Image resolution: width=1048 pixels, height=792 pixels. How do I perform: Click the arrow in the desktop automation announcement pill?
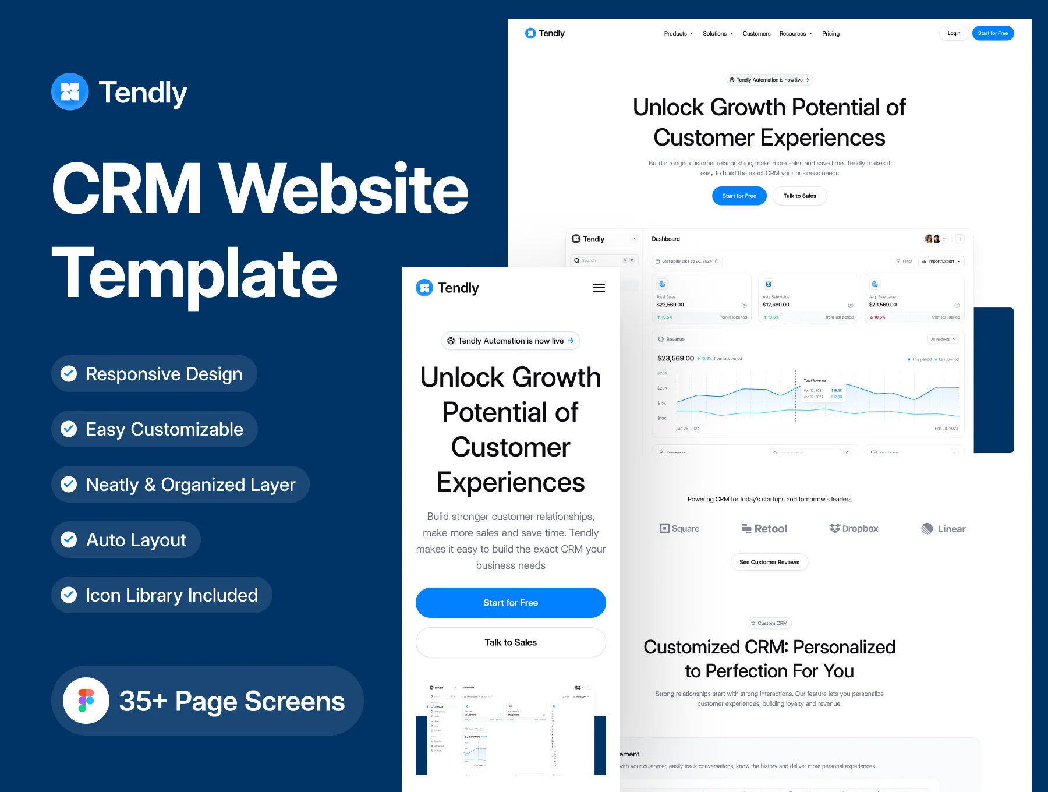pyautogui.click(x=807, y=80)
